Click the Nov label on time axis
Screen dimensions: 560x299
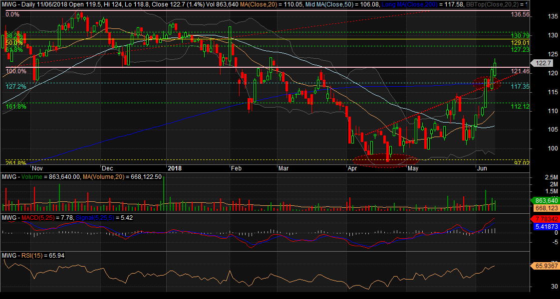click(x=38, y=168)
